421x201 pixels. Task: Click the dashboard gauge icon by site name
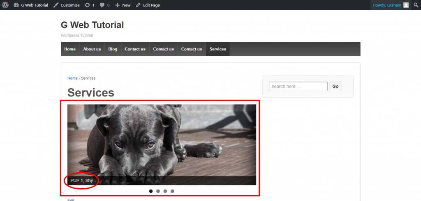16,5
